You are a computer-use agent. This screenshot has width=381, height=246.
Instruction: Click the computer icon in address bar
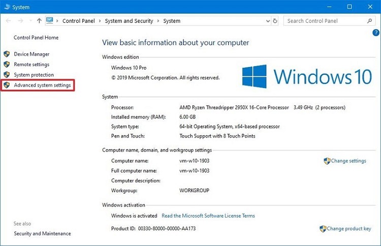click(50, 21)
